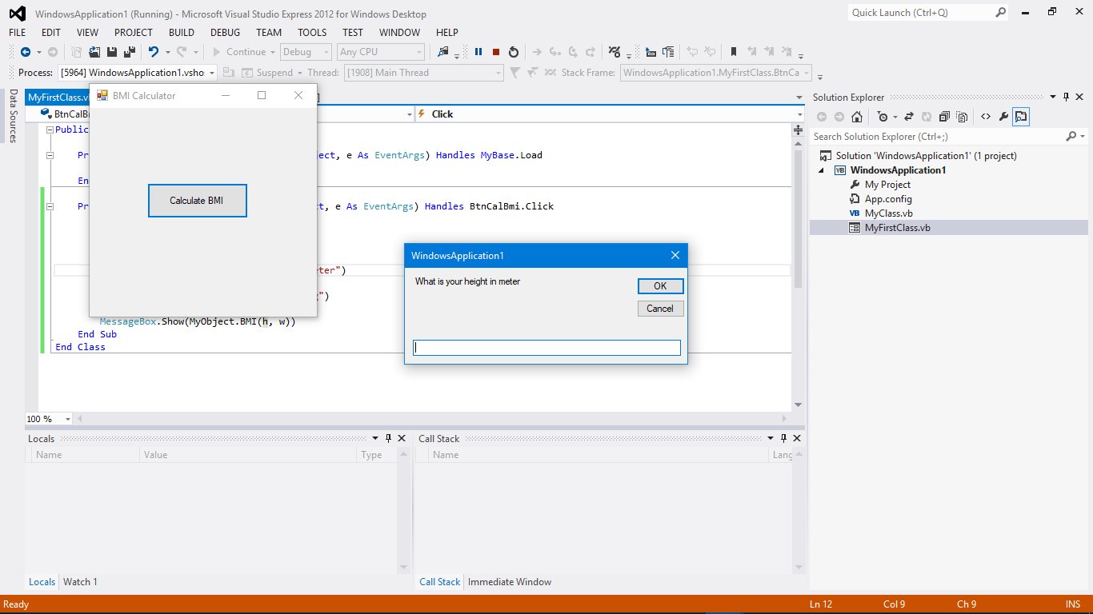Switch to the Watch 1 tab
The height and width of the screenshot is (614, 1093).
80,582
